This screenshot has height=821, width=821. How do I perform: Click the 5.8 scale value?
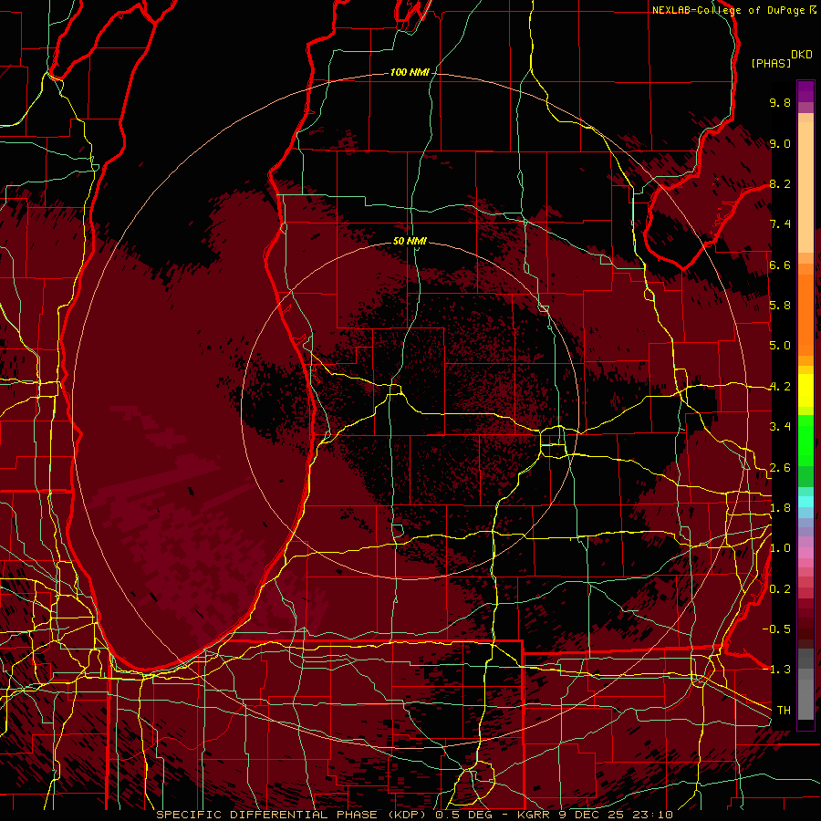pyautogui.click(x=780, y=306)
